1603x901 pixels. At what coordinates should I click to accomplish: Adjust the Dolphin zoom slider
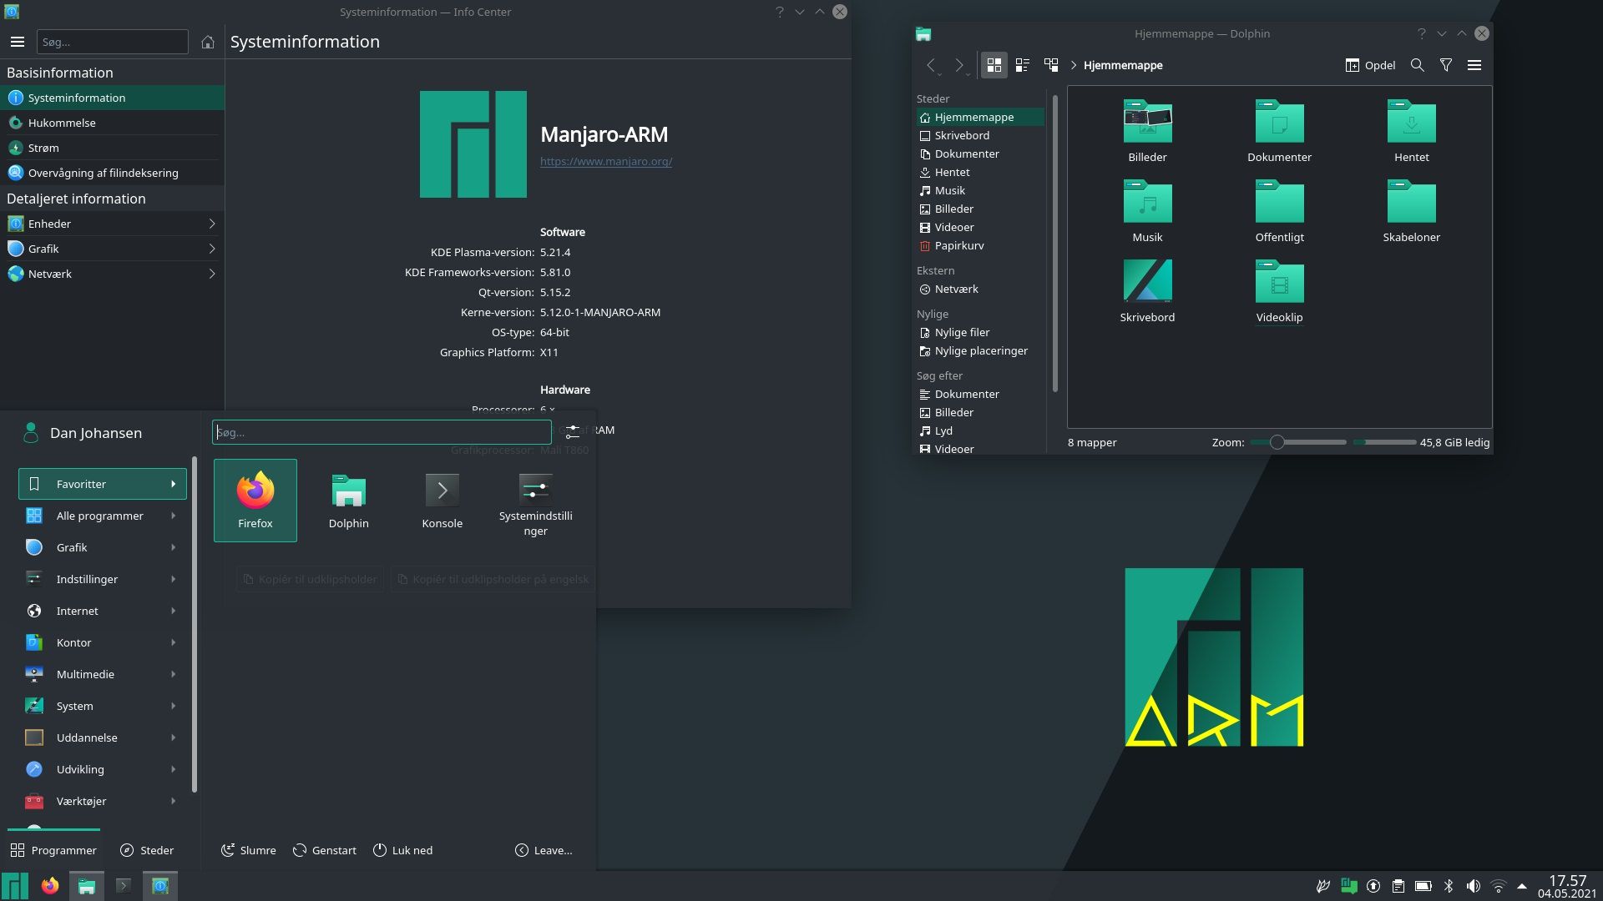(1277, 442)
